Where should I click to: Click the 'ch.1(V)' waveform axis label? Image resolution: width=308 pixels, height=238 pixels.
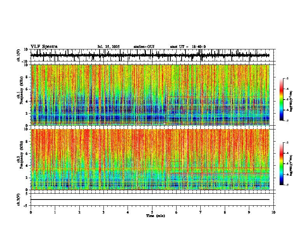[x=19, y=55]
